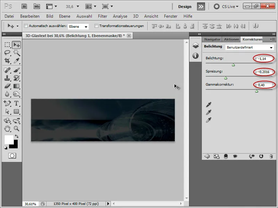Select the Spot Healing Brush tool

[7, 70]
